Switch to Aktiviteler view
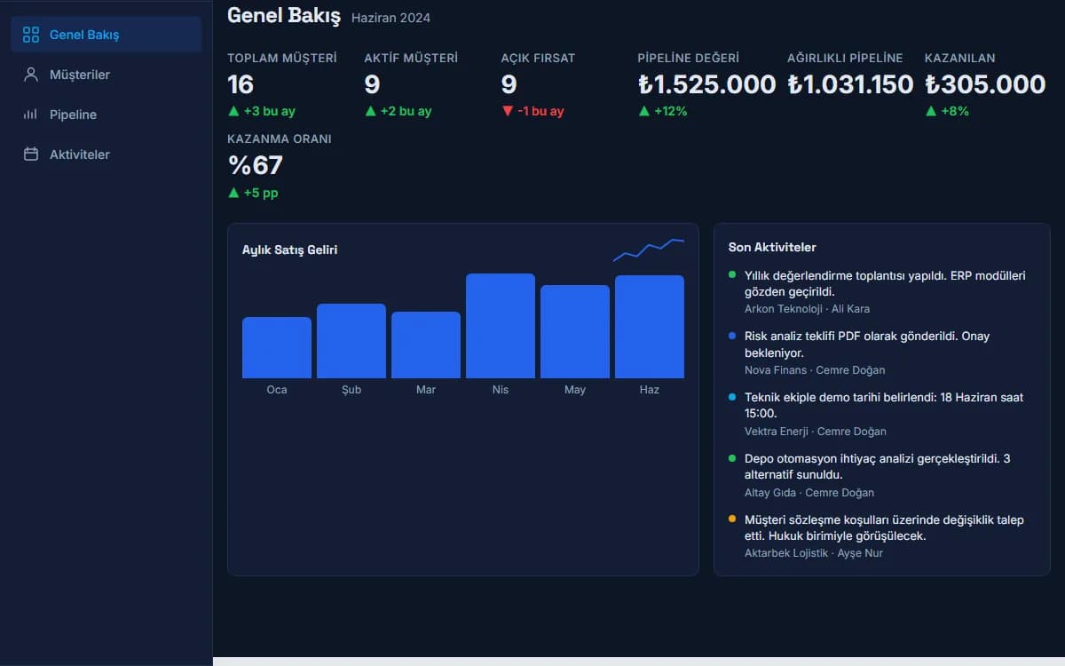Image resolution: width=1065 pixels, height=666 pixels. pyautogui.click(x=106, y=155)
